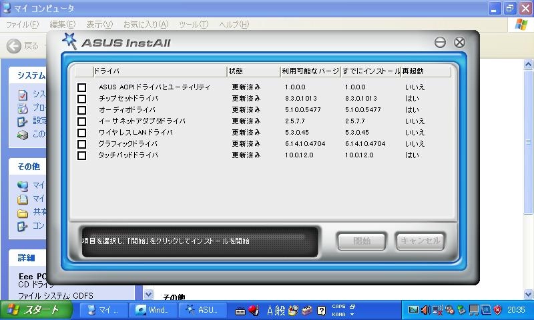Toggle KANA in the language bar
Screen dimensions: 534x320
coord(338,315)
